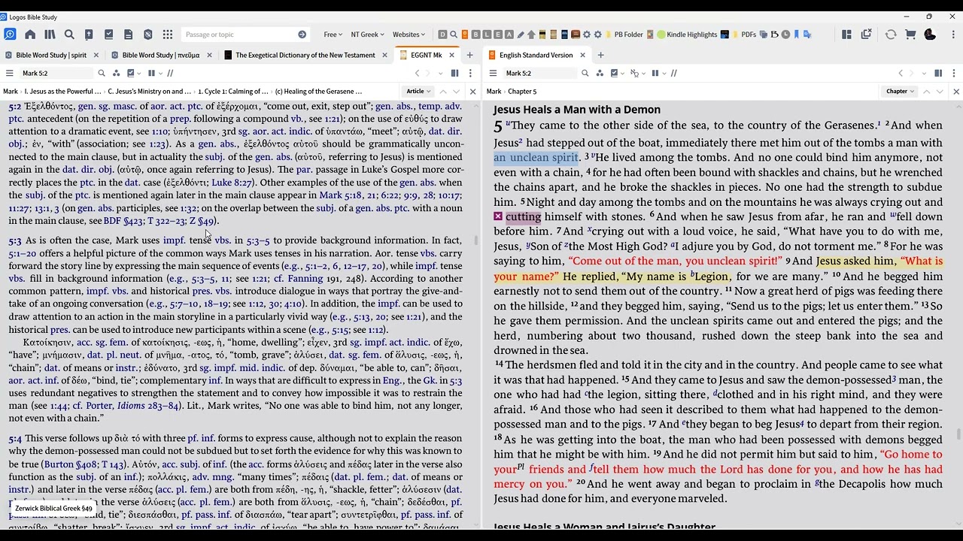963x541 pixels.
Task: Open the Library books icon
Action: pyautogui.click(x=50, y=34)
